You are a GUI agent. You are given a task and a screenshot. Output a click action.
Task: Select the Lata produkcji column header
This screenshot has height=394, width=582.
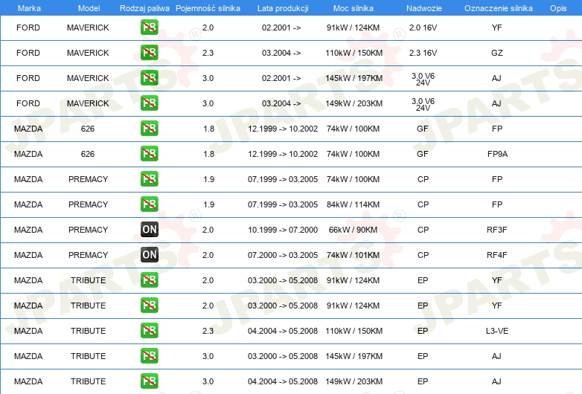click(x=282, y=7)
